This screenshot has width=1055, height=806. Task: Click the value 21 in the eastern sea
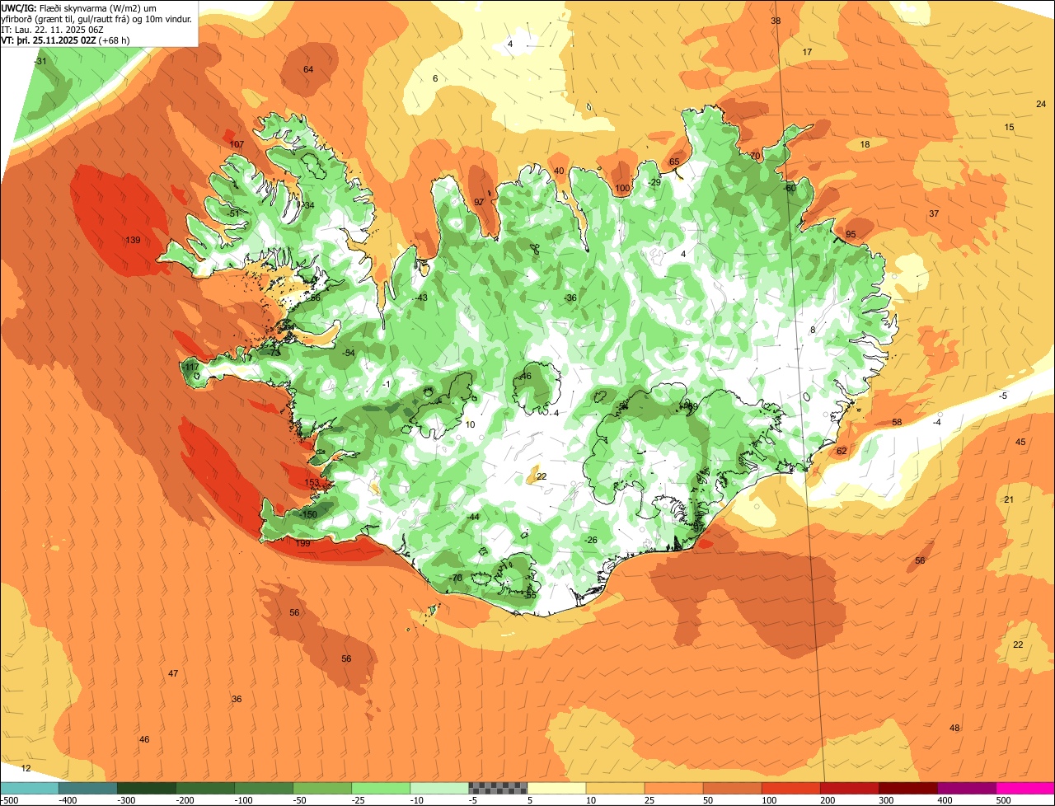point(1009,500)
